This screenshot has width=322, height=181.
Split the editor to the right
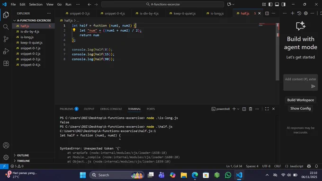267,13
